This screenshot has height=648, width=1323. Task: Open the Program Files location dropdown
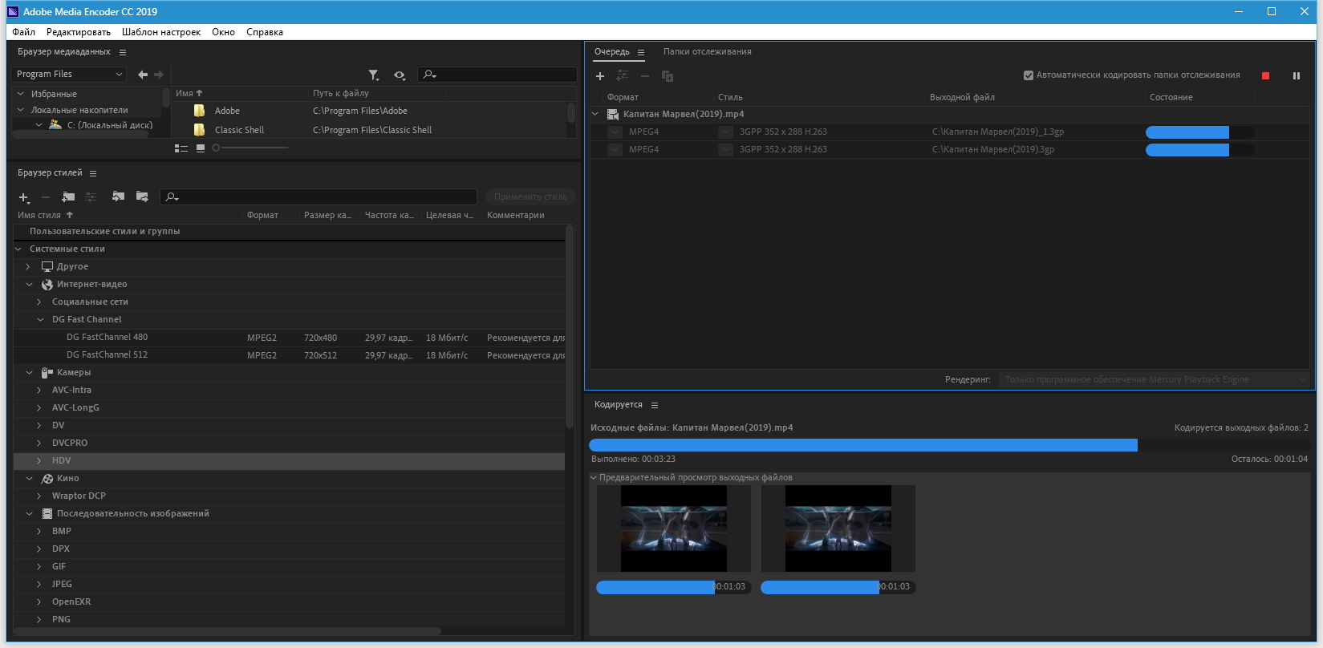coord(69,74)
